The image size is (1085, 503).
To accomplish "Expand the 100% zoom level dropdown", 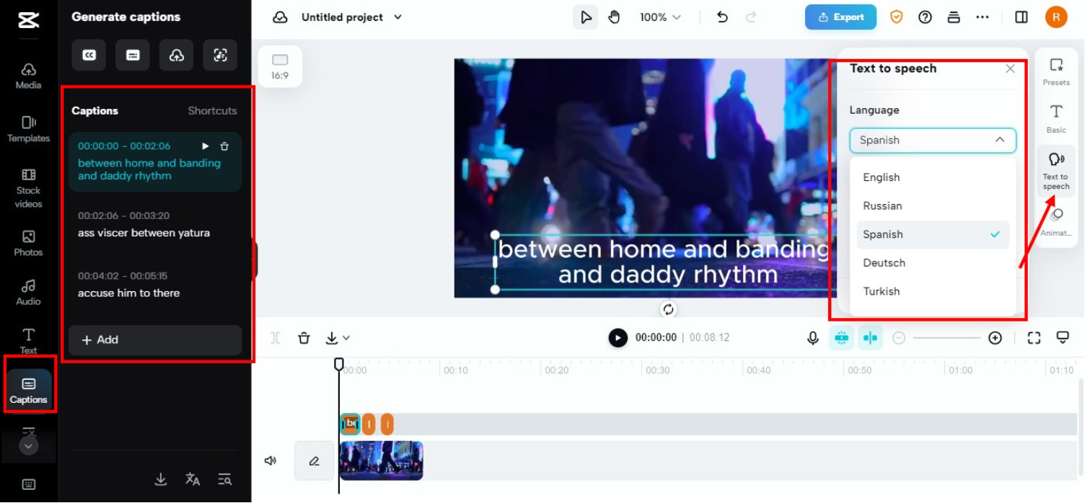I will pos(660,17).
